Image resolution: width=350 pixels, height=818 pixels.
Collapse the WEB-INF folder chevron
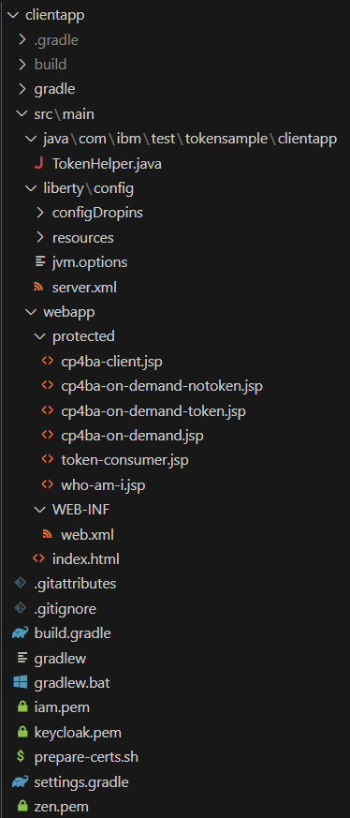click(x=39, y=510)
